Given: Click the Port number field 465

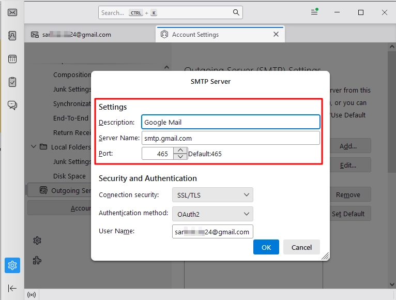Looking at the screenshot, I should 158,154.
